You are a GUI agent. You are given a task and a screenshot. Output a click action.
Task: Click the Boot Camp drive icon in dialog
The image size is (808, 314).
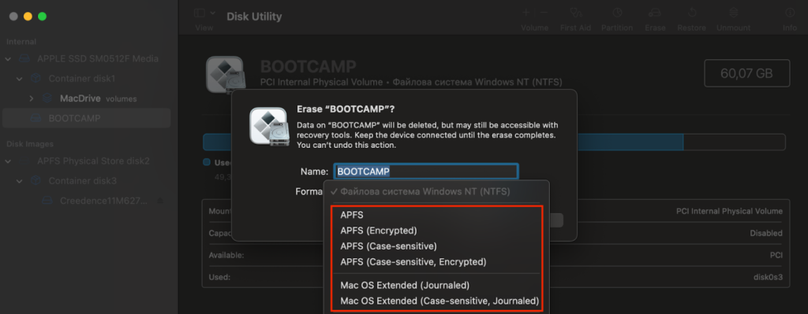268,126
